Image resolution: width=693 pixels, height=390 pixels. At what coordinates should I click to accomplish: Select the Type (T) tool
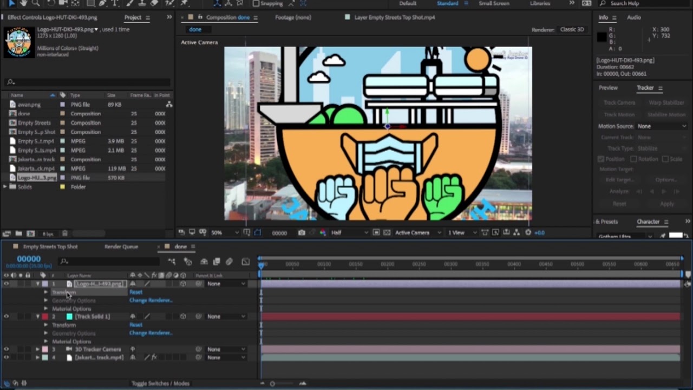115,3
